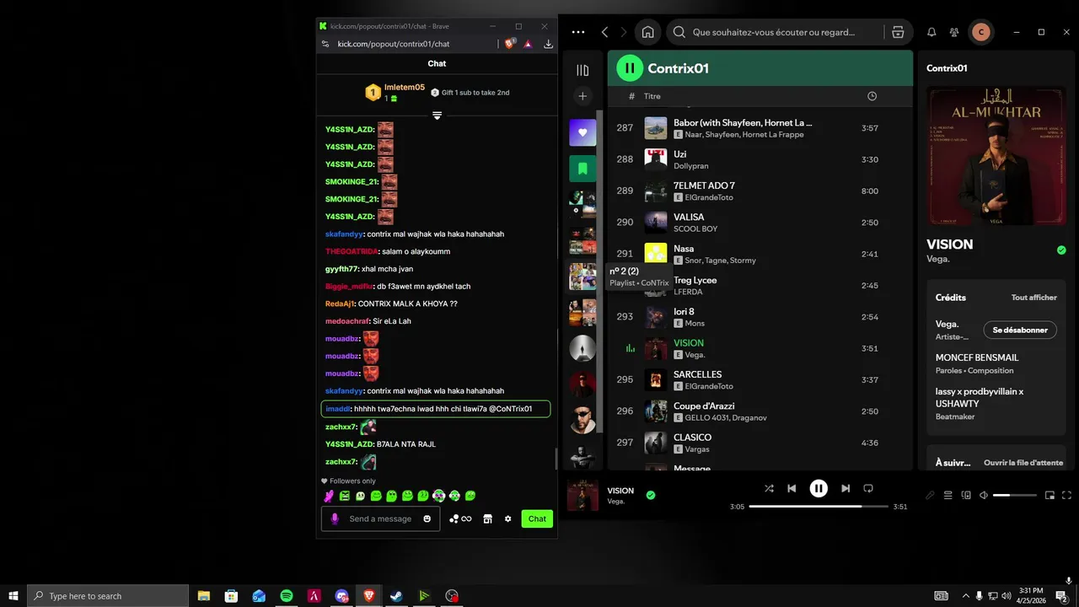Mute Spotify with the speaker icon
This screenshot has width=1079, height=607.
pyautogui.click(x=983, y=495)
